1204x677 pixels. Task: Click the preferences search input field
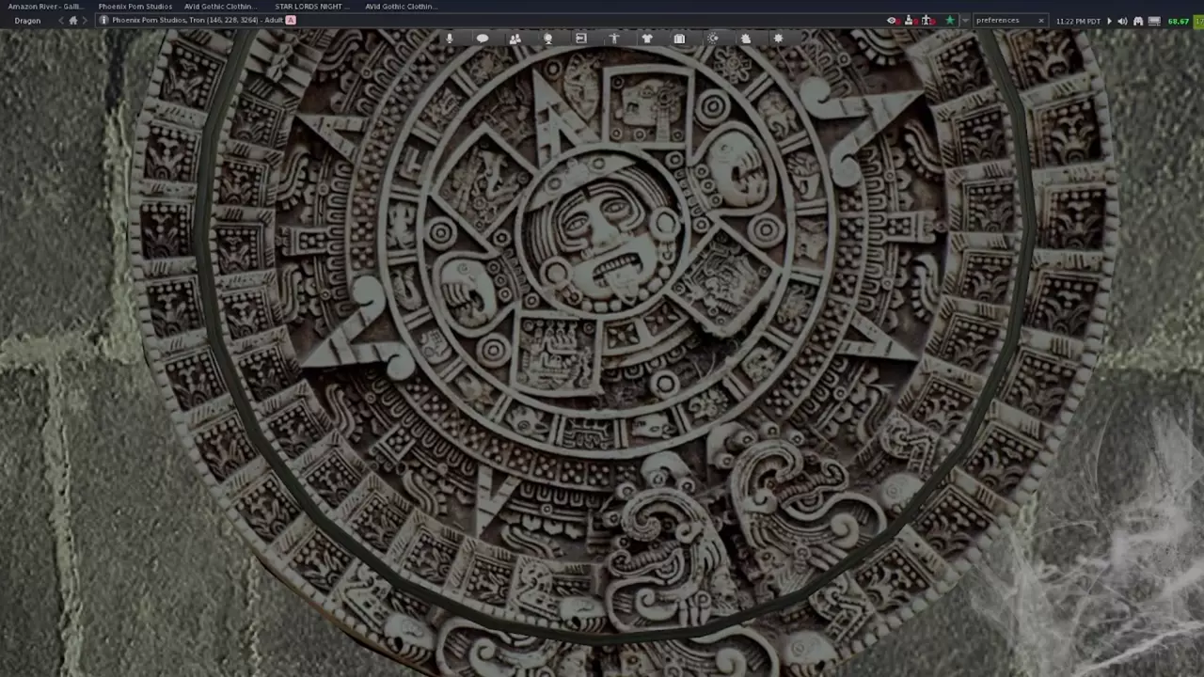(1003, 21)
